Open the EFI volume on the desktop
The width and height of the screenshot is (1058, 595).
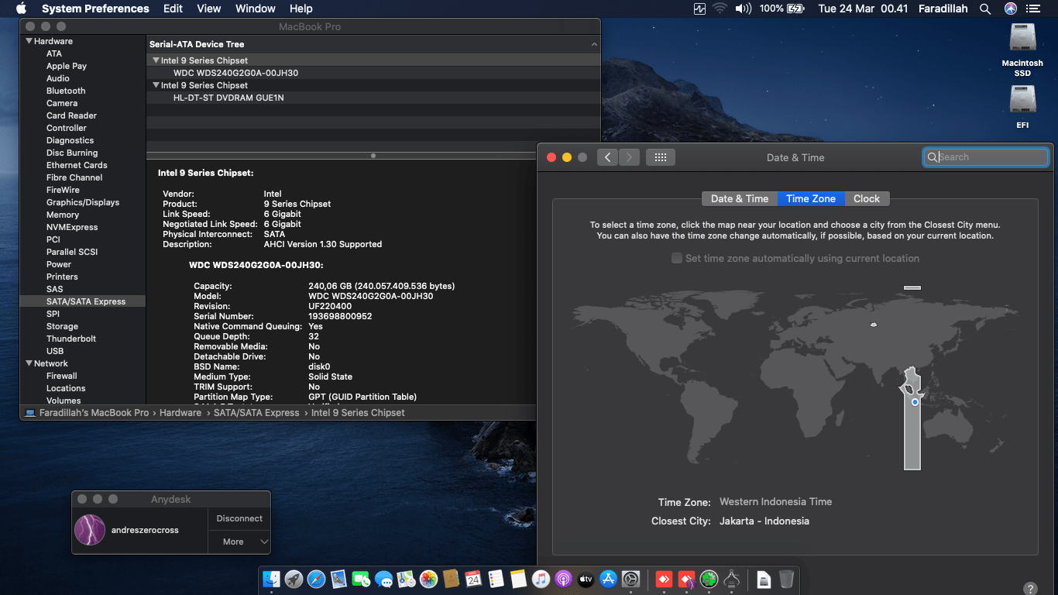1022,101
